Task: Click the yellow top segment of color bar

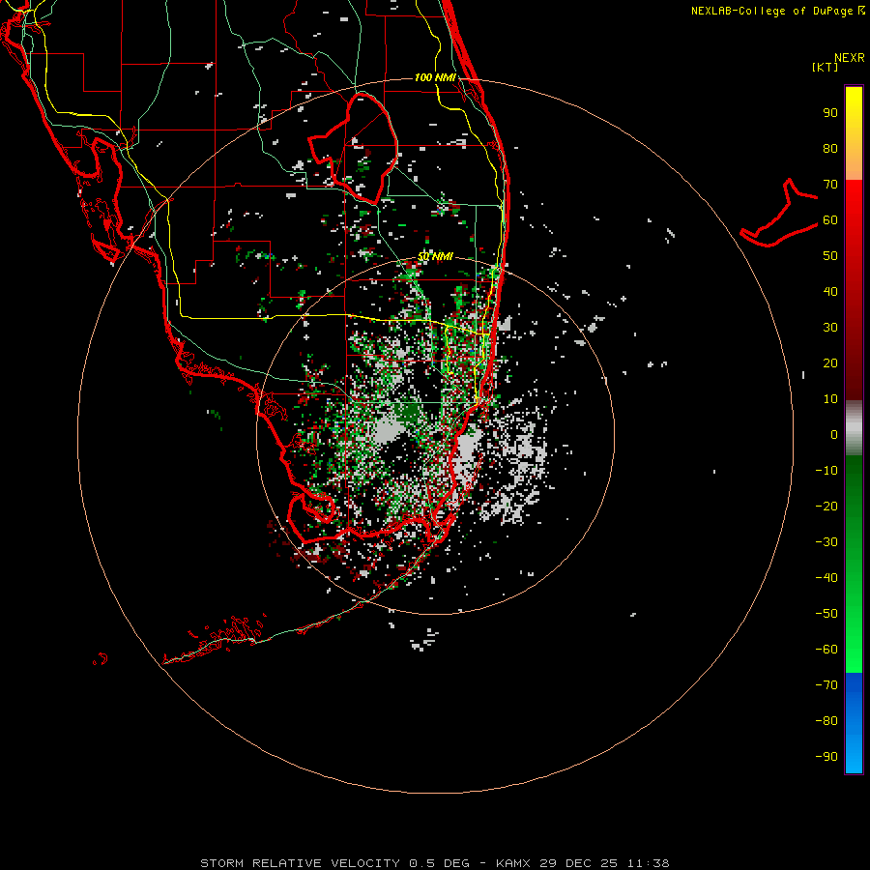Action: point(854,132)
